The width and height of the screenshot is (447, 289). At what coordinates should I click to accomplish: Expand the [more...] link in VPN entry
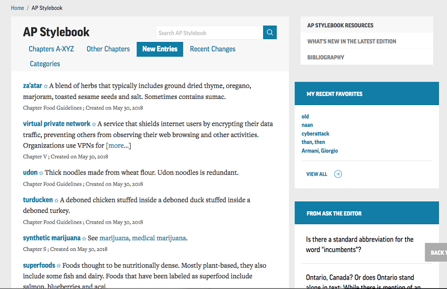[x=118, y=145]
